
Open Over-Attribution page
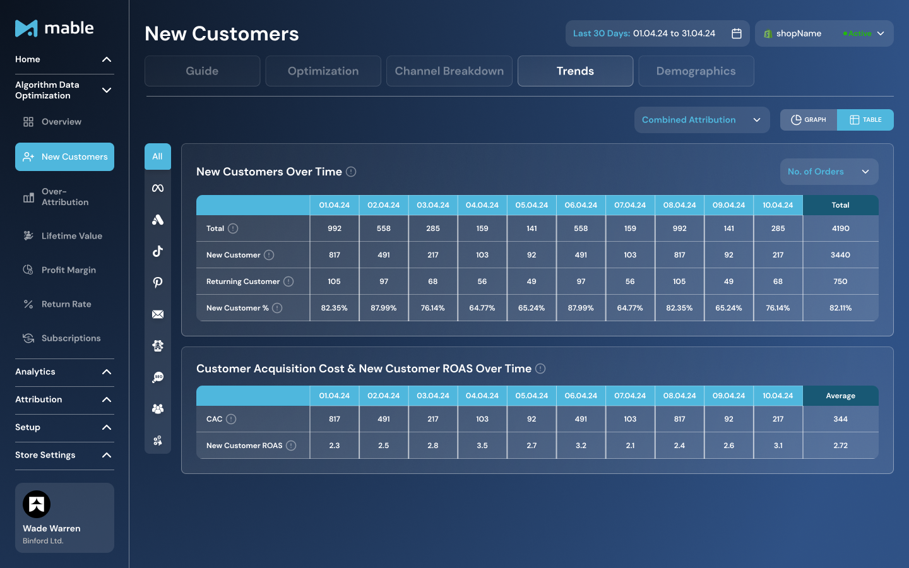click(64, 197)
